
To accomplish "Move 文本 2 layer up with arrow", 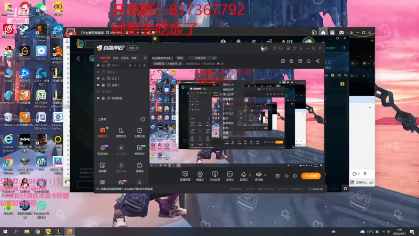I will [x=135, y=65].
